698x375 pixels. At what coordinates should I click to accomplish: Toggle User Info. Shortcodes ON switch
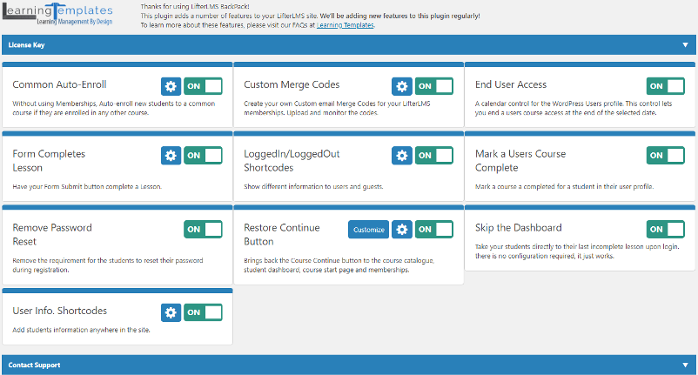[203, 312]
